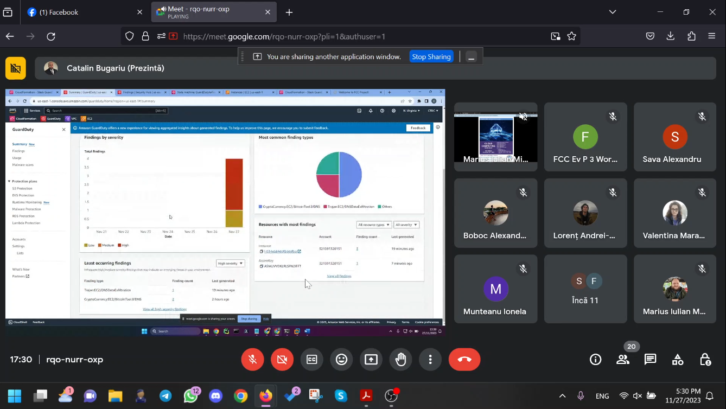Click the Stop Sharing button

pos(431,56)
